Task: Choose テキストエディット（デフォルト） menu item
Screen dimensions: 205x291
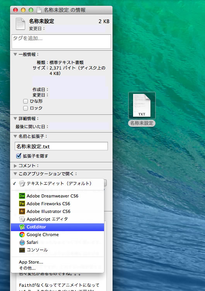Action: point(57,184)
